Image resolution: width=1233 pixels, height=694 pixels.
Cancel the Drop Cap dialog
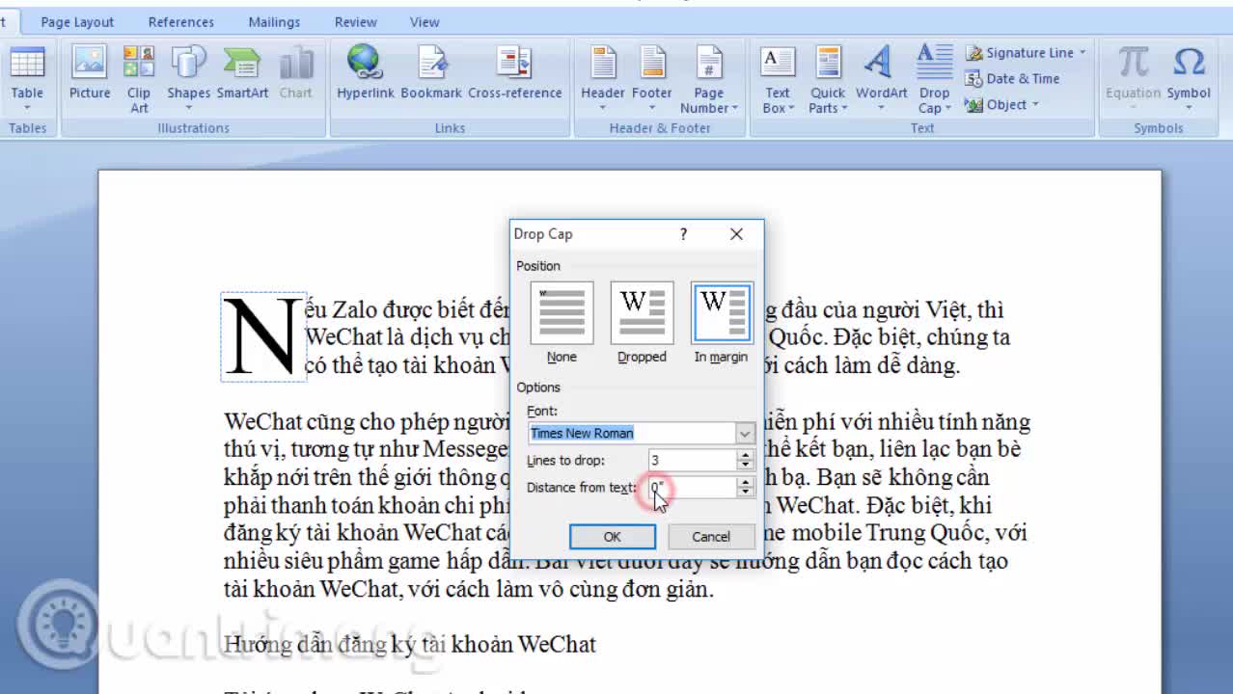coord(711,537)
